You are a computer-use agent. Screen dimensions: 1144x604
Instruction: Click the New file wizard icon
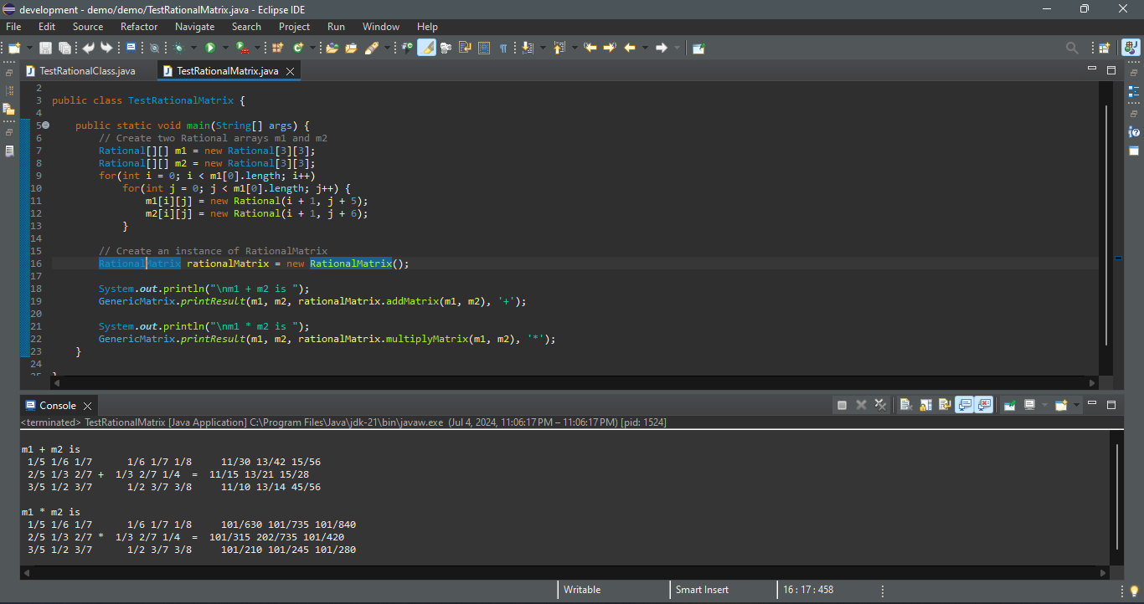tap(14, 48)
